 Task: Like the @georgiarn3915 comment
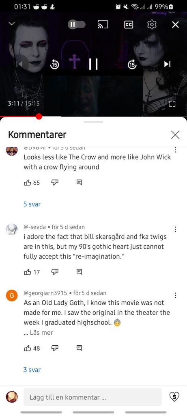pyautogui.click(x=28, y=348)
